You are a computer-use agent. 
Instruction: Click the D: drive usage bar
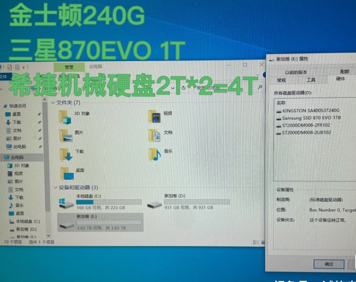point(197,202)
